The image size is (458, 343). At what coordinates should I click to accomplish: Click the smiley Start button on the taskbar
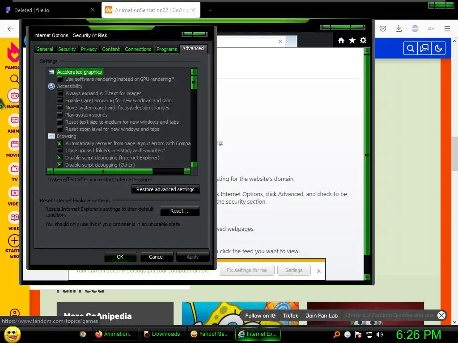point(12,334)
